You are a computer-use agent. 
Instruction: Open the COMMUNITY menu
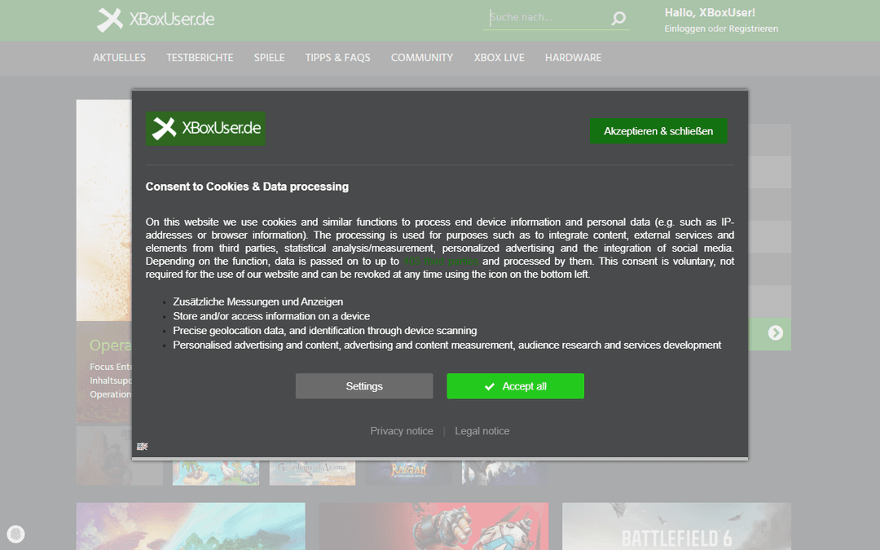point(422,58)
